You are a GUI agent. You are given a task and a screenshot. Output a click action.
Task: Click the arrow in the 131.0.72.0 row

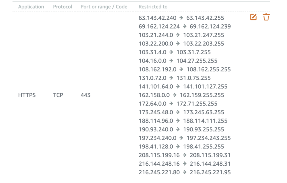(x=171, y=78)
